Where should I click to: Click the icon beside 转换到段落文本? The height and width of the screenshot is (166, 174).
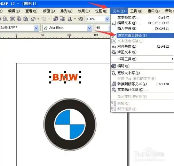(x=114, y=84)
